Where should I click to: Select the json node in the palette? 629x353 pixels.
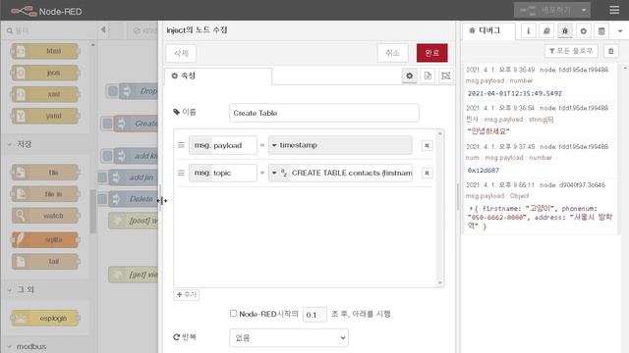45,73
